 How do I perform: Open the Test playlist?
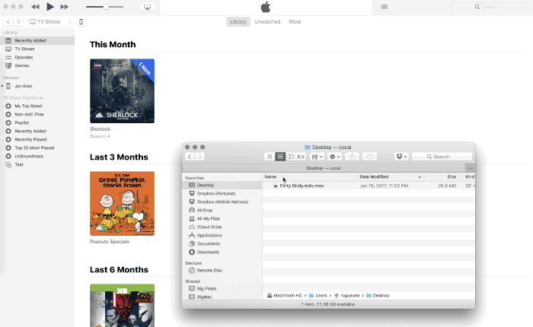tap(37, 165)
